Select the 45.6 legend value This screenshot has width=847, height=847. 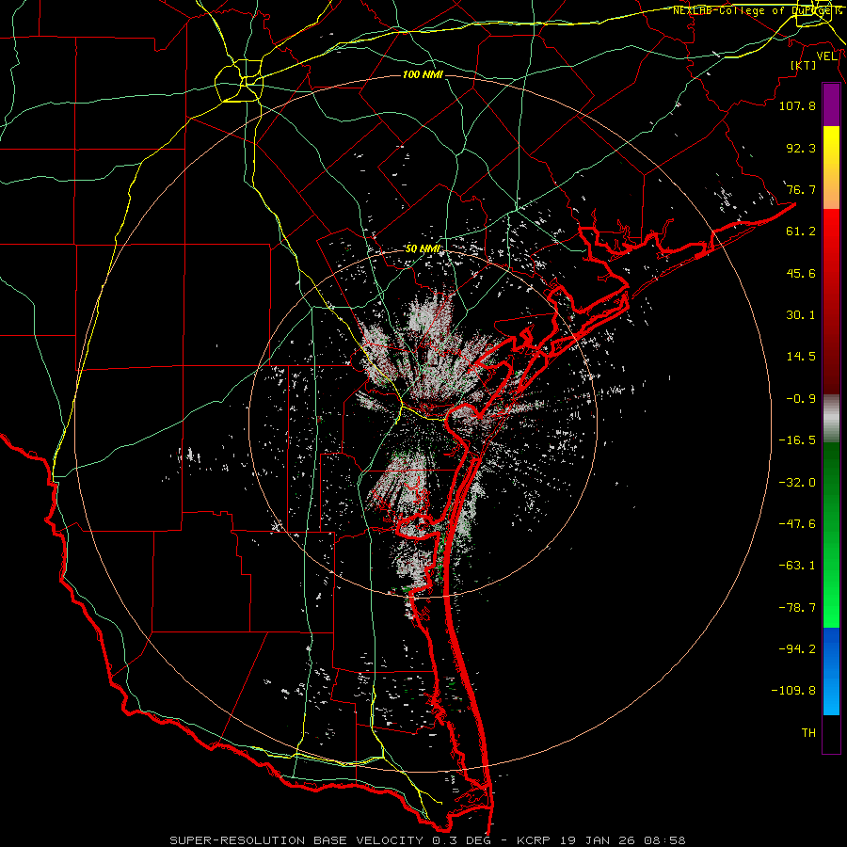tap(801, 273)
